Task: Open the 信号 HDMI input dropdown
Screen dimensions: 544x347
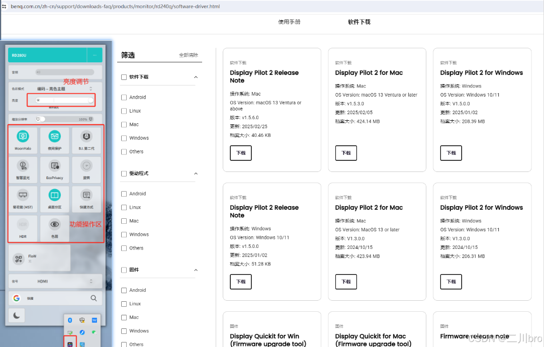Action: pos(64,282)
